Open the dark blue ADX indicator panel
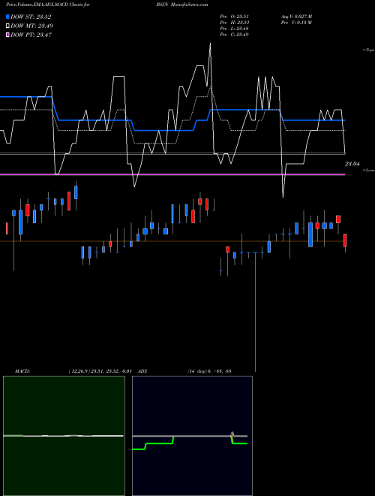The height and width of the screenshot is (496, 375). click(192, 436)
